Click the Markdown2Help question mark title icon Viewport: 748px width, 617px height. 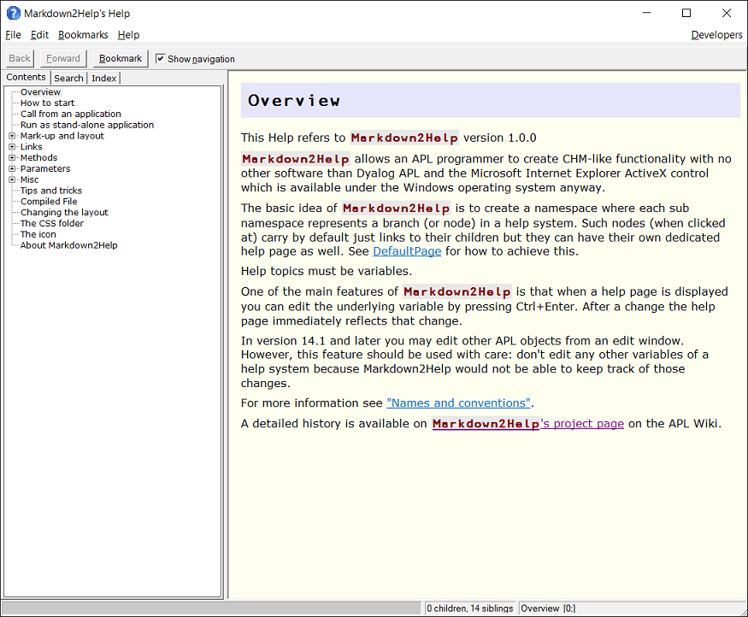tap(13, 14)
